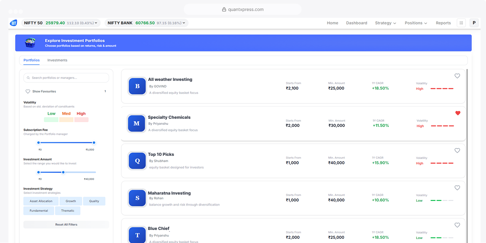
Task: Switch to the Investments tab
Action: tap(57, 60)
